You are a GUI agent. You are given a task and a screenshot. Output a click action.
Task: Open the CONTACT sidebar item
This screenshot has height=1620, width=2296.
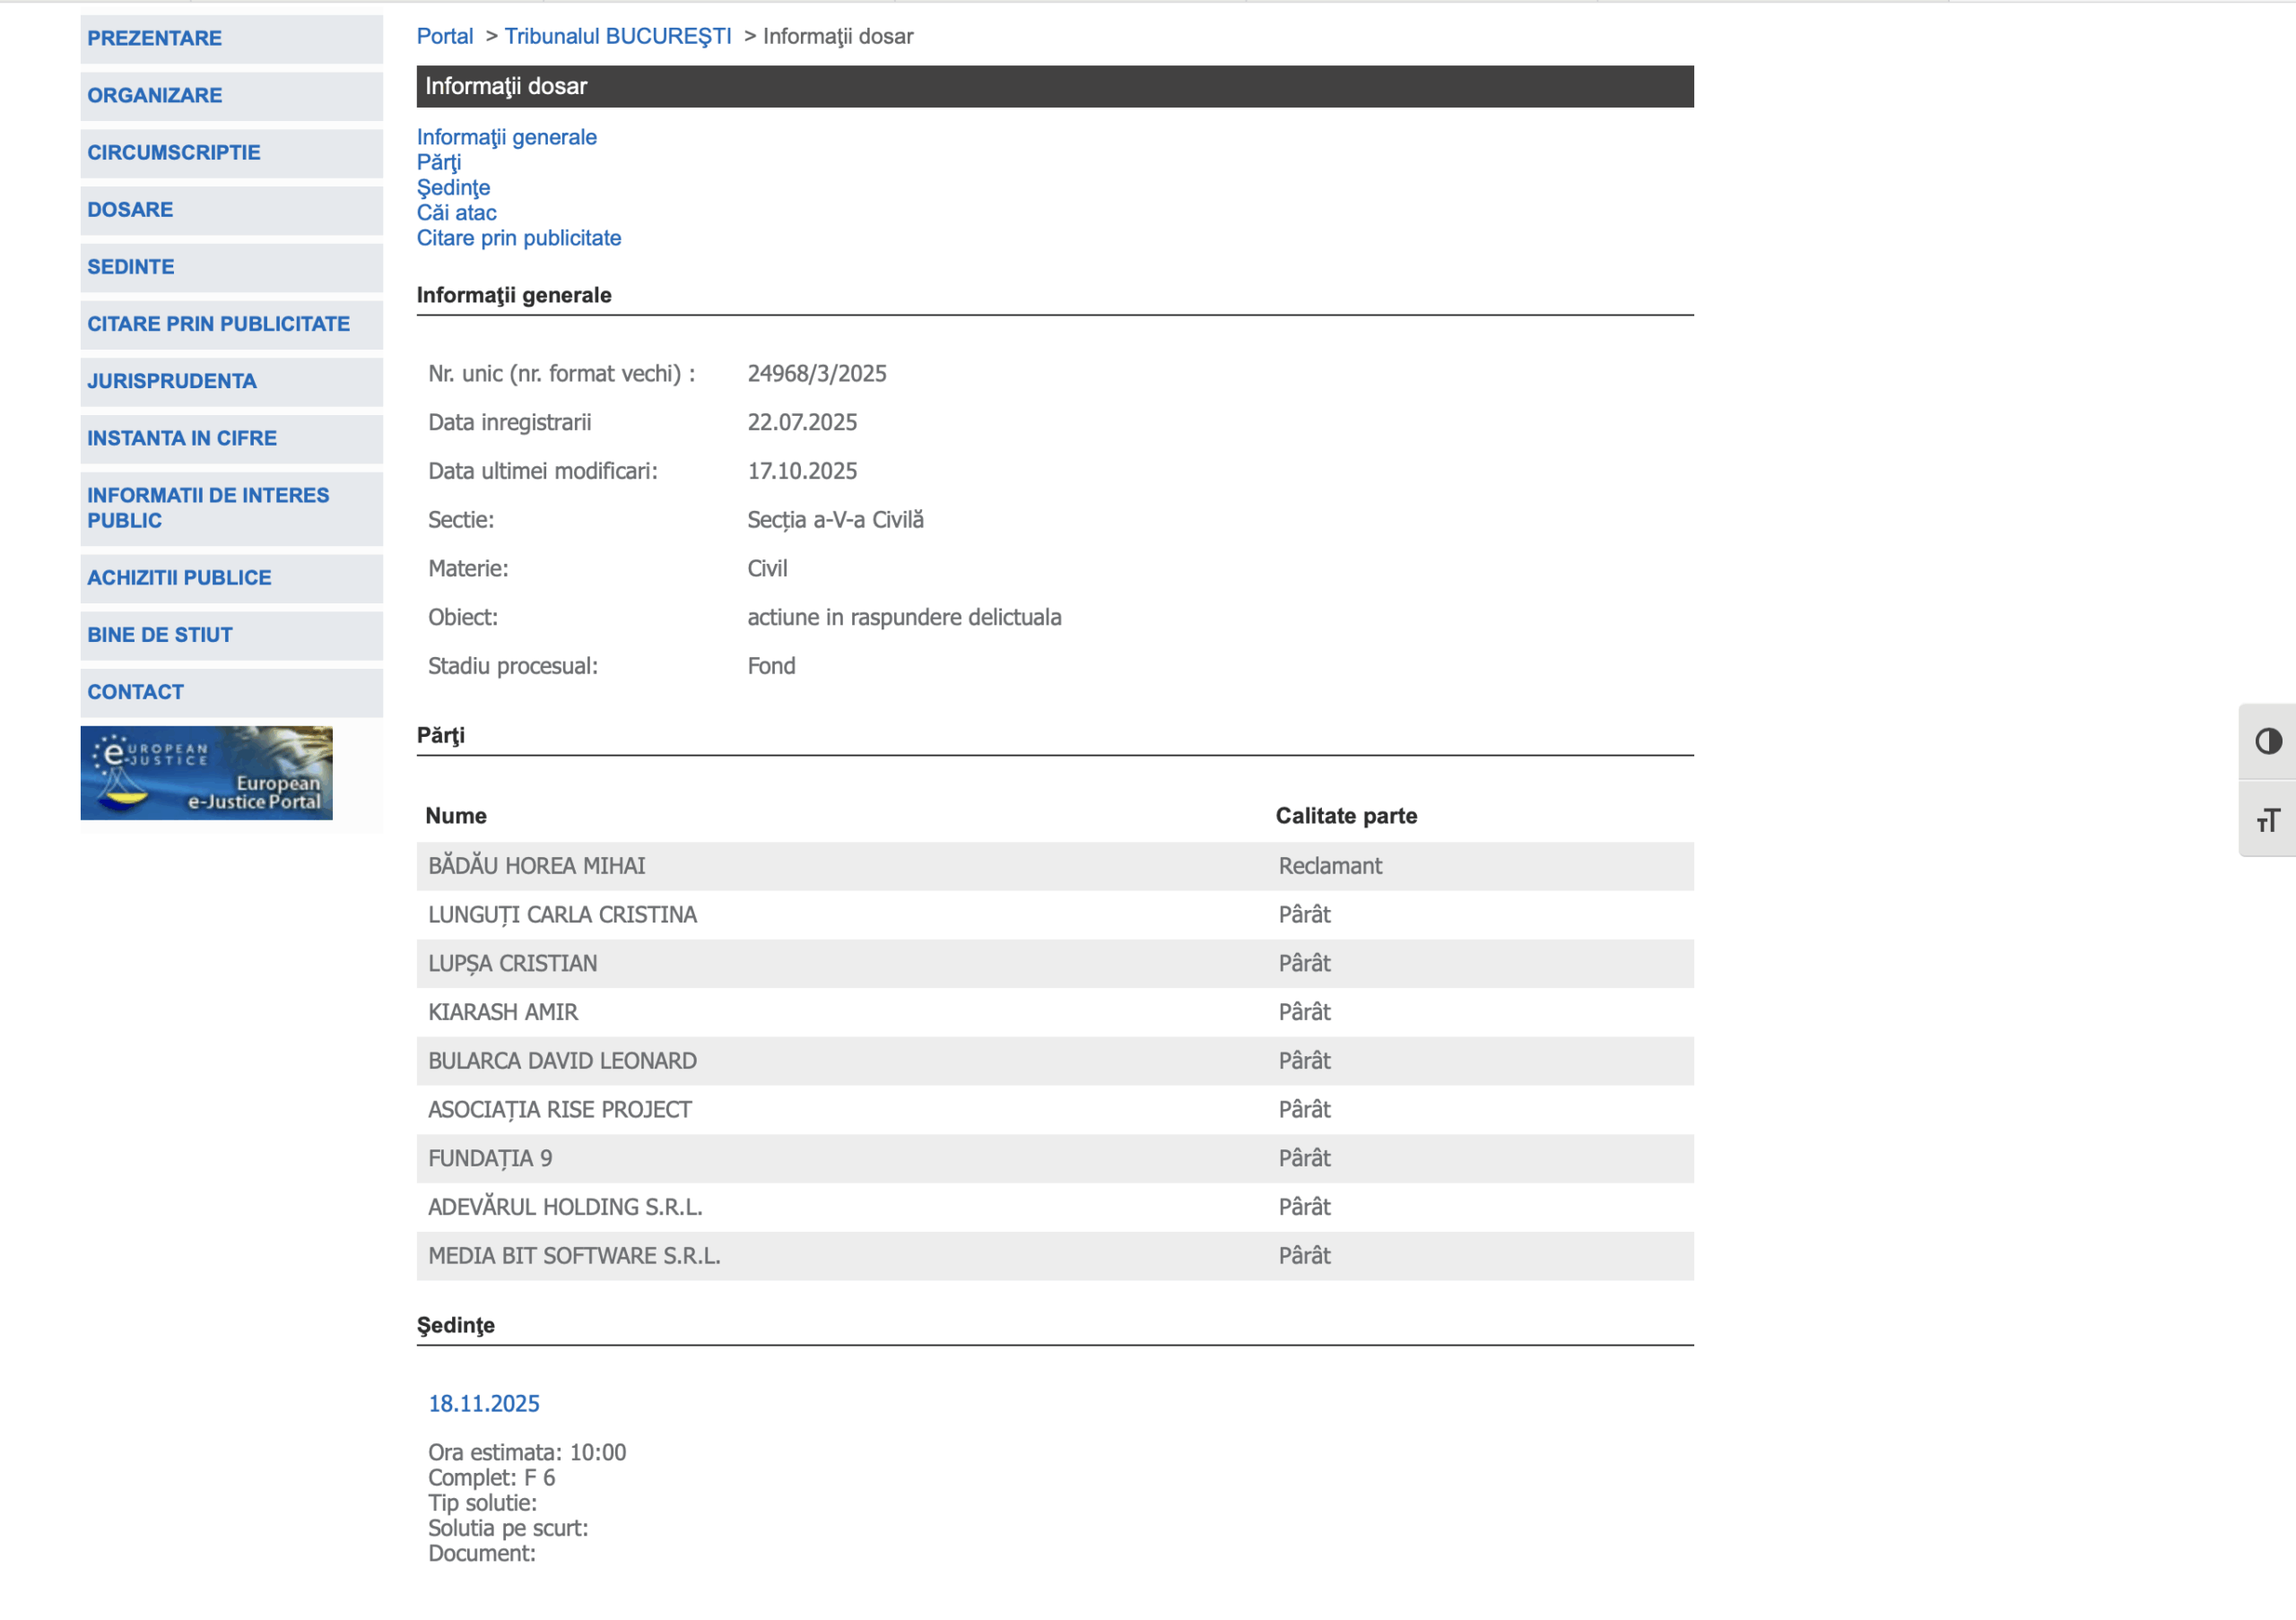(x=135, y=691)
